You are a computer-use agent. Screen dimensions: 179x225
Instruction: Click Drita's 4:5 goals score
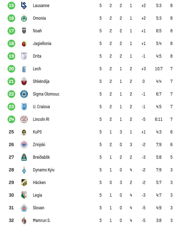tap(158, 56)
